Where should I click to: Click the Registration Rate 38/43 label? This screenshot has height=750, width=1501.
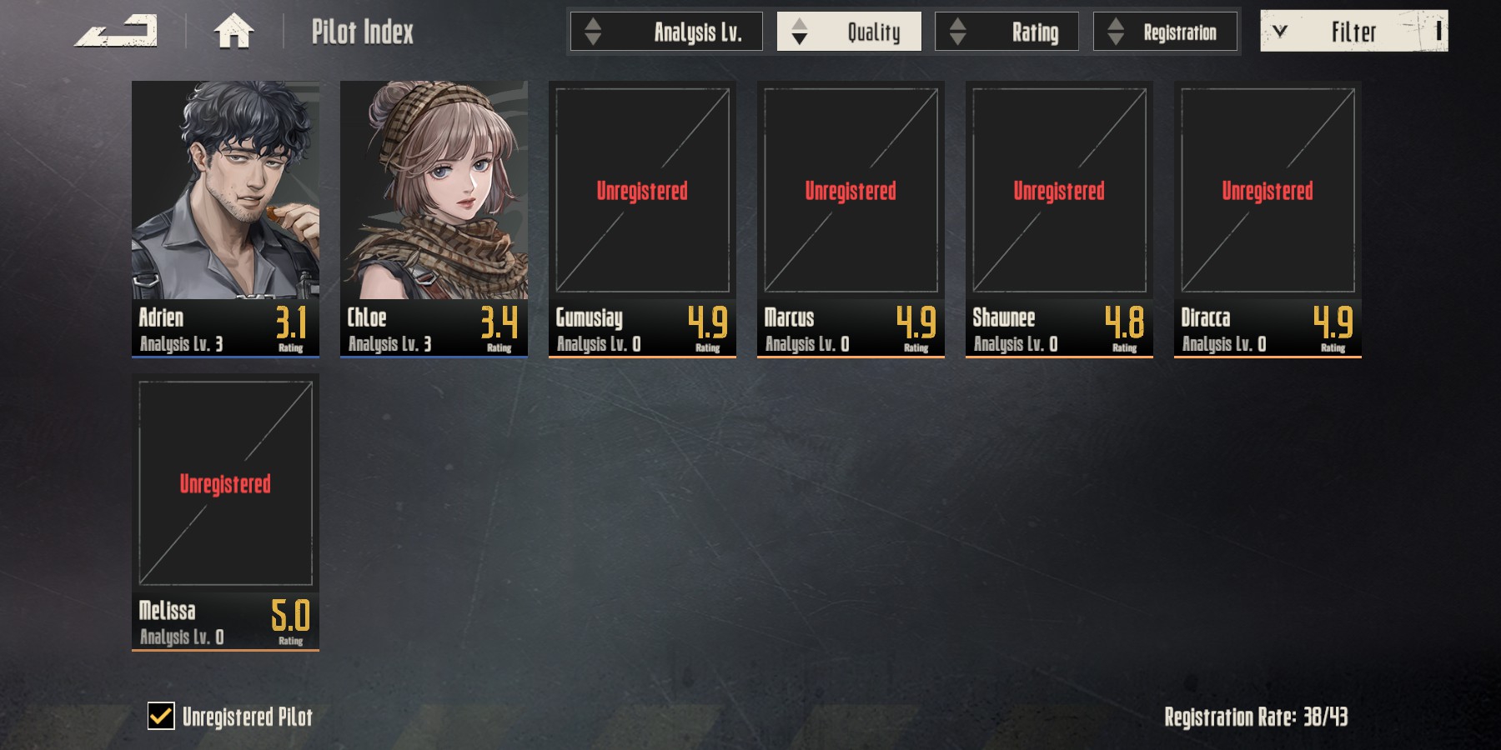1256,717
